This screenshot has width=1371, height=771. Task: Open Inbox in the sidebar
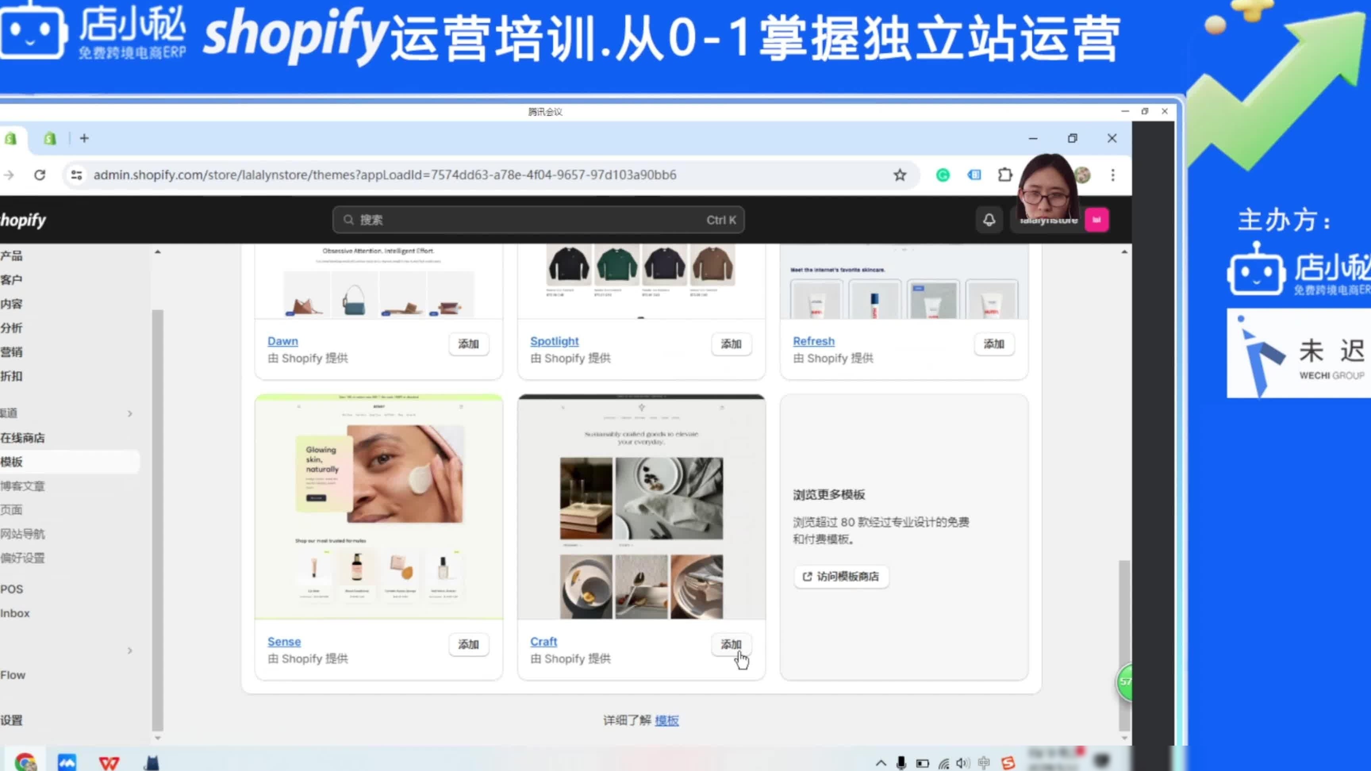[x=15, y=613]
